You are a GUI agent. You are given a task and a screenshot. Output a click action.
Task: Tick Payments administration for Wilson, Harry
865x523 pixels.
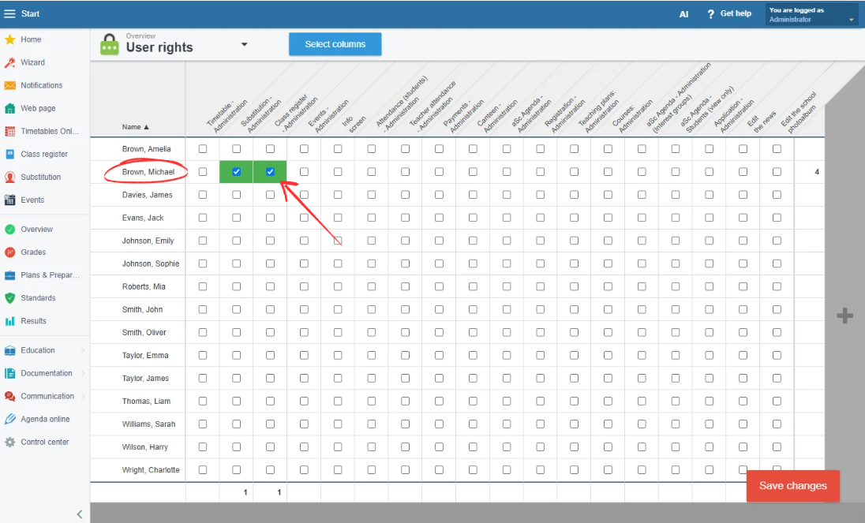(x=439, y=447)
